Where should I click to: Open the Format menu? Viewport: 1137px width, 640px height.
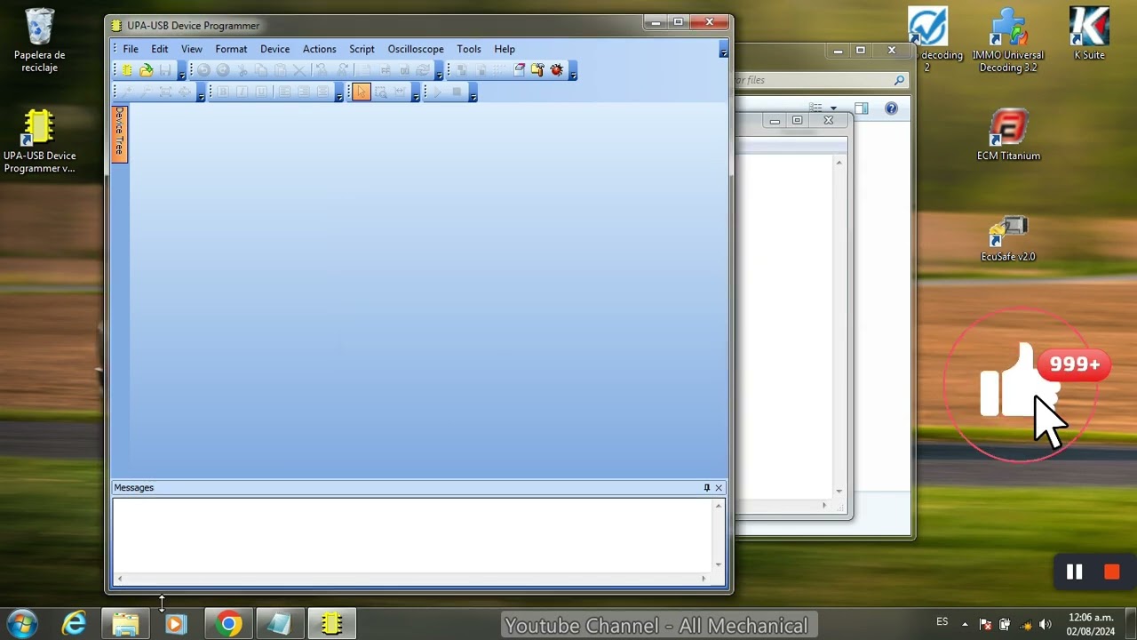click(231, 49)
